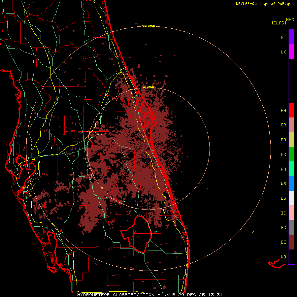The height and width of the screenshot is (297, 297).
Task: Click the 50 NMI range ring label
Action: (x=148, y=87)
